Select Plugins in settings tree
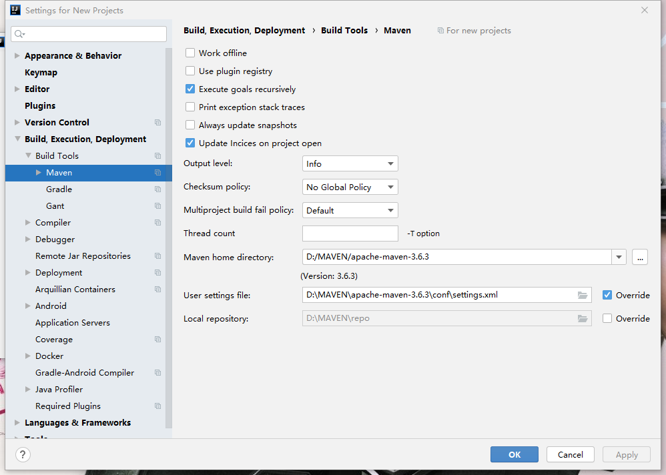Screen dimensions: 666x475 coord(40,105)
